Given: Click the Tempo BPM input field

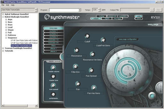Looking at the screenshot, I should point(95,10).
